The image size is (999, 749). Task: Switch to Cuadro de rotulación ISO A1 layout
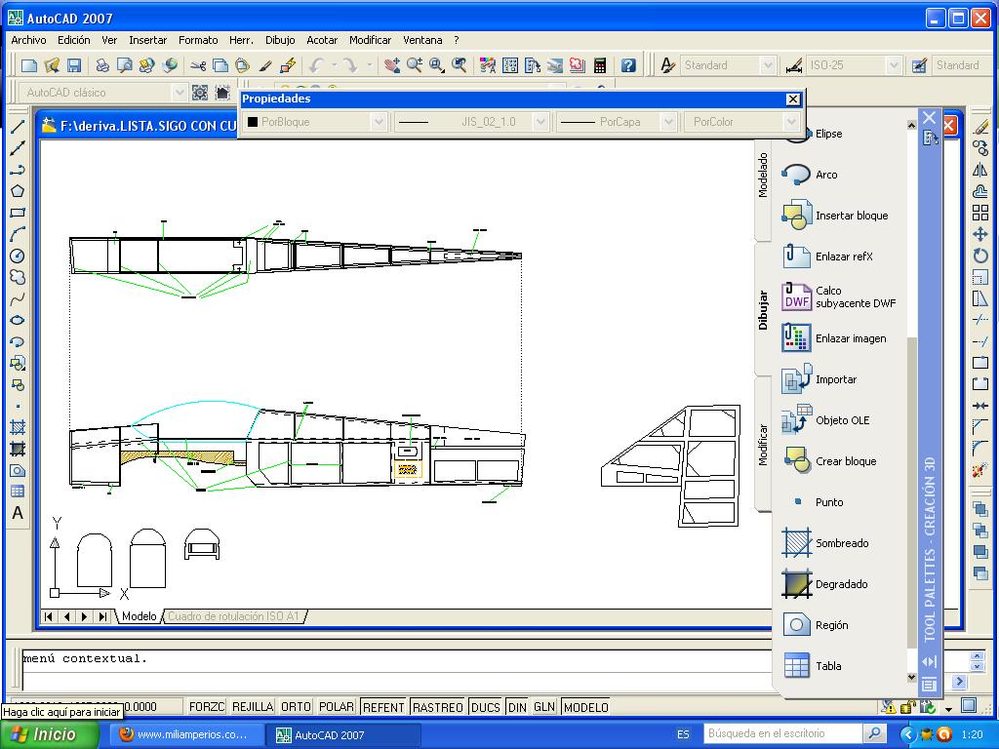click(x=234, y=616)
